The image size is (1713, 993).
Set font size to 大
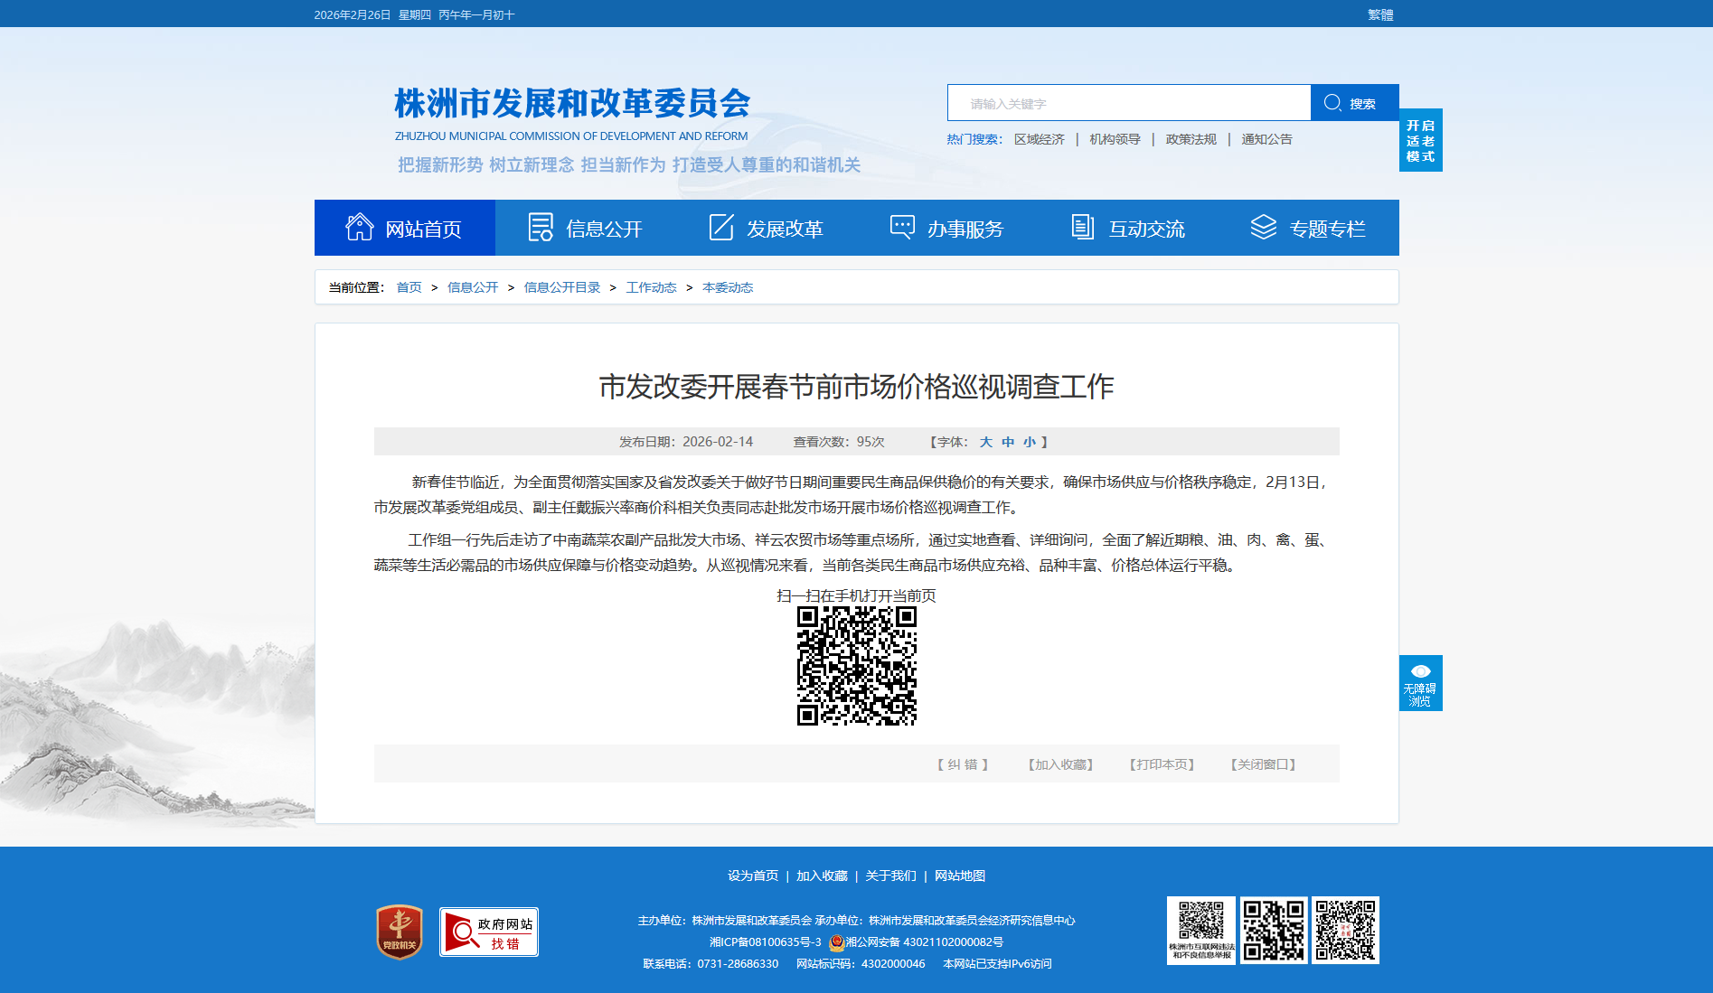point(985,442)
